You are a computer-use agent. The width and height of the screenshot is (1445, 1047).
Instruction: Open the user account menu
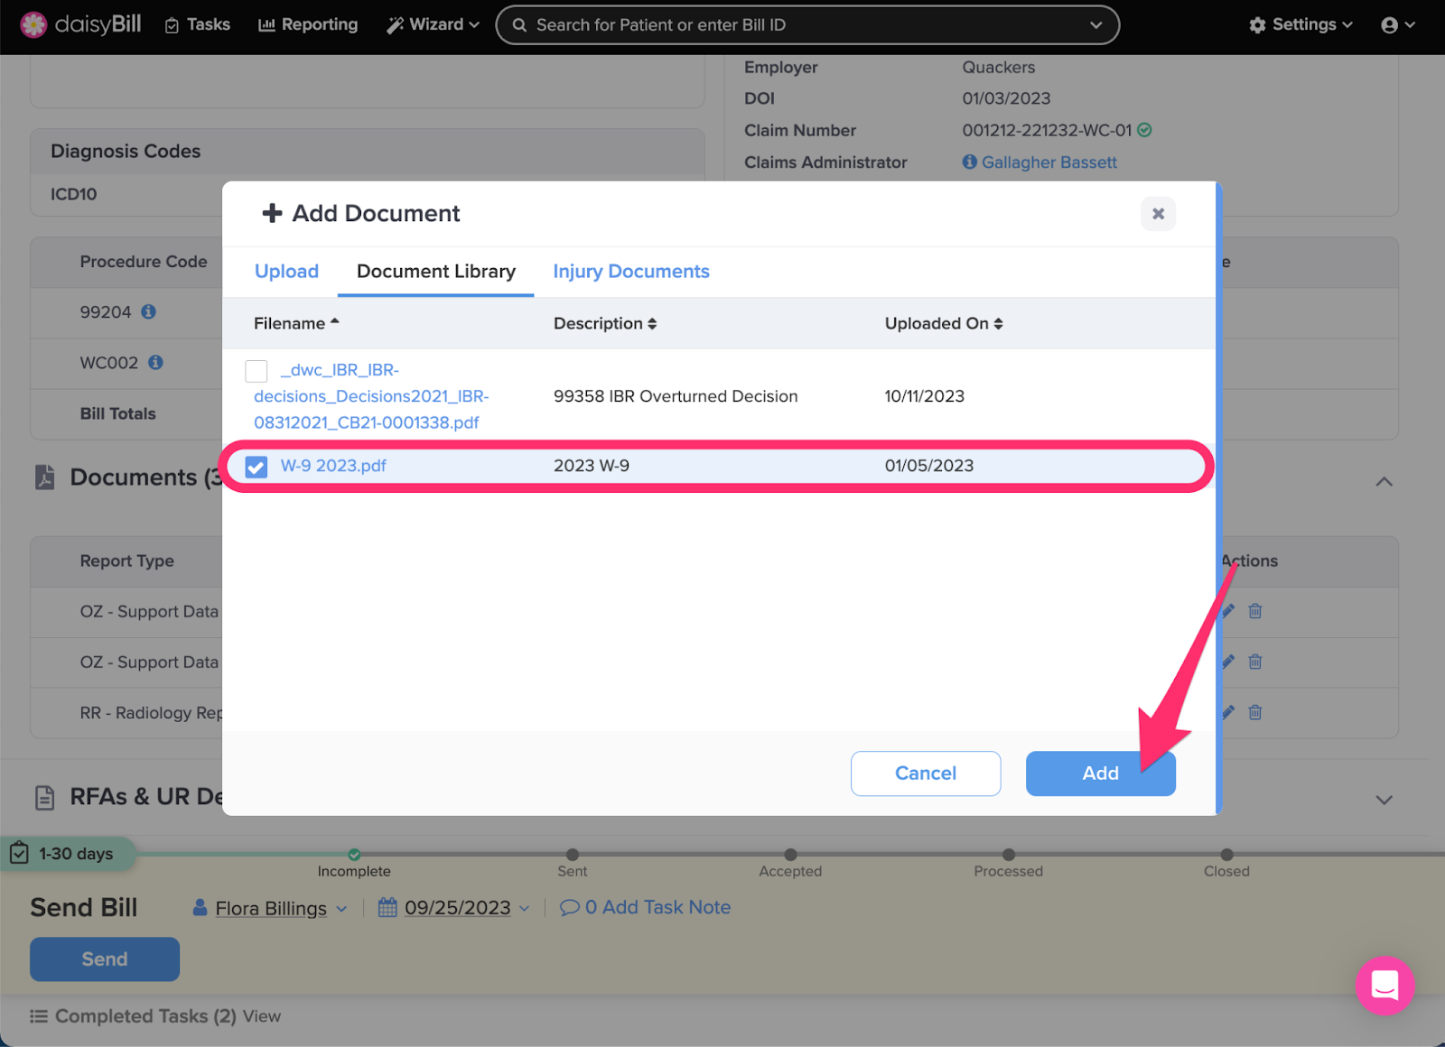point(1398,25)
